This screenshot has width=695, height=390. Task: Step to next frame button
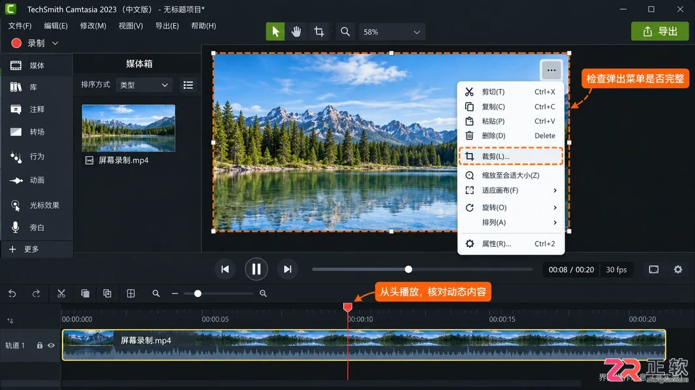tap(288, 270)
